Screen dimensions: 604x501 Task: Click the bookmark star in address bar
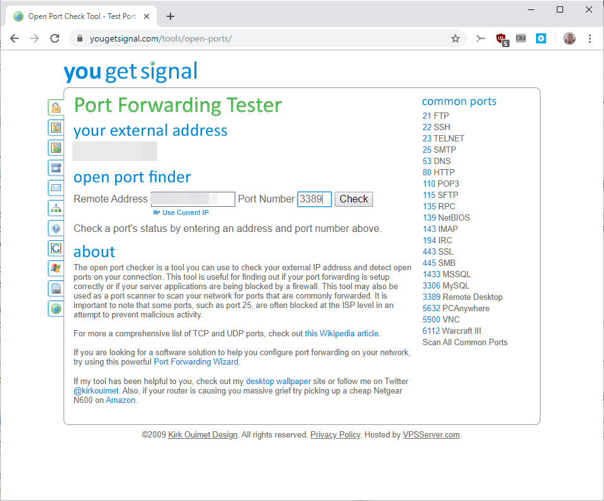pos(455,38)
